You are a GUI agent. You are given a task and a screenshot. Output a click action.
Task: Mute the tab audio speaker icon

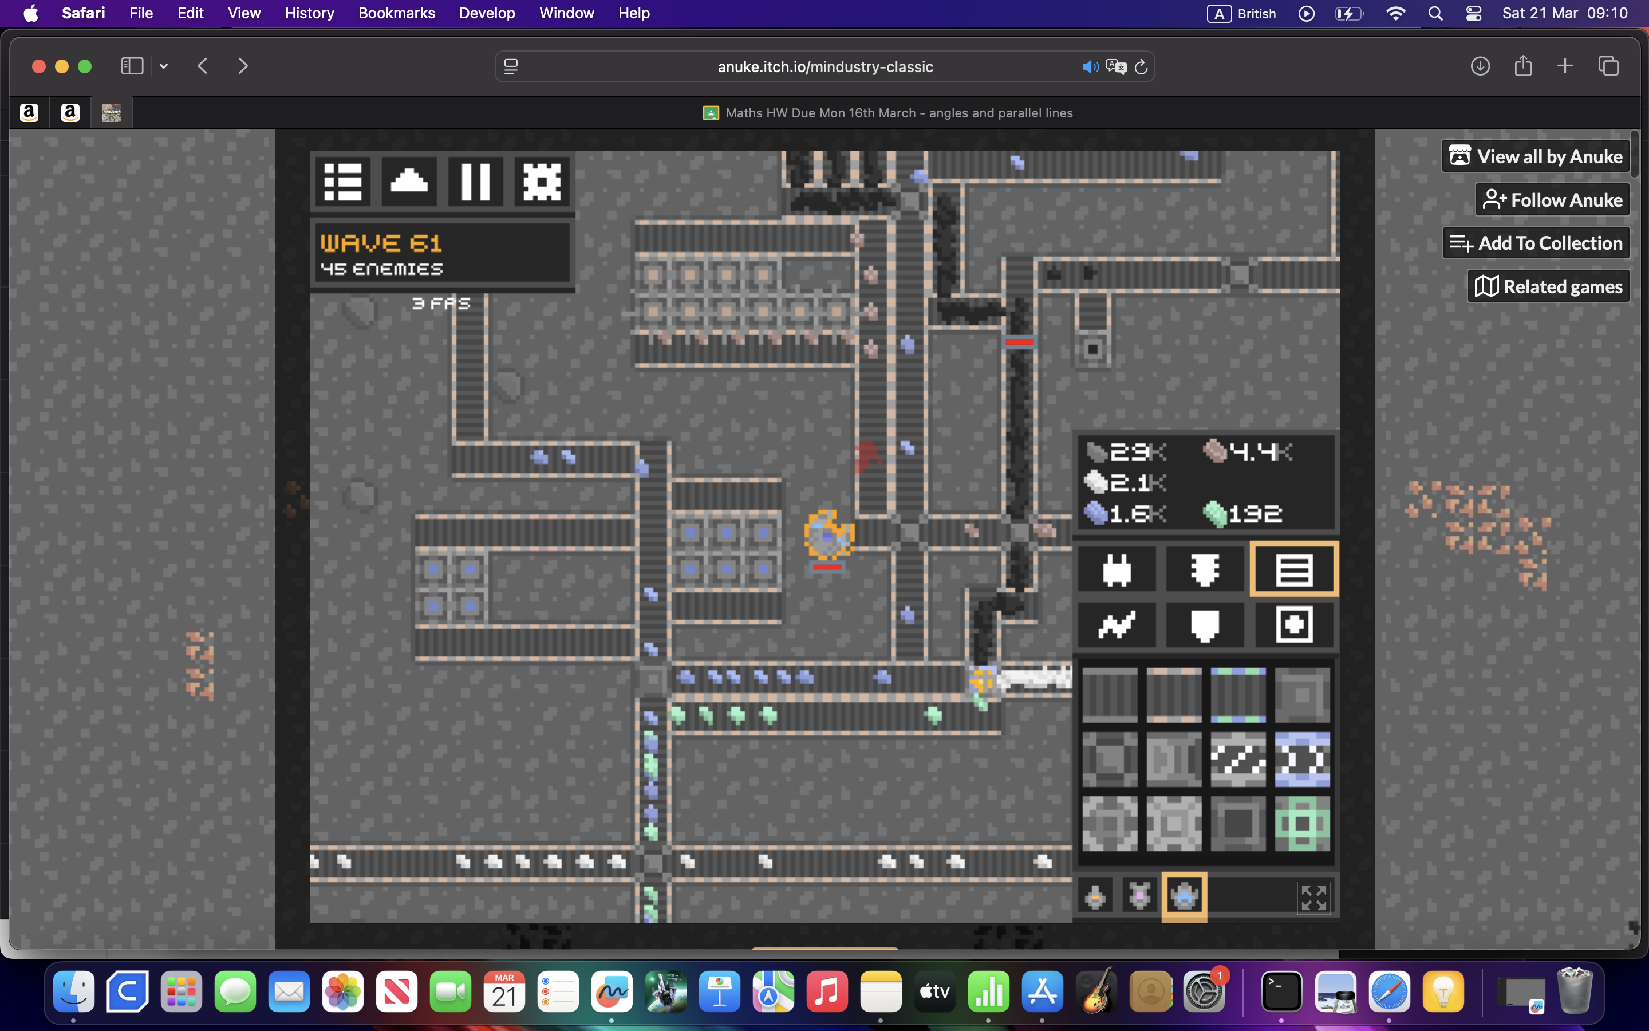click(x=1090, y=67)
